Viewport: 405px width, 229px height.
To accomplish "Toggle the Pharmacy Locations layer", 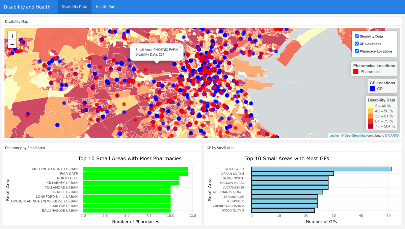I will 356,51.
